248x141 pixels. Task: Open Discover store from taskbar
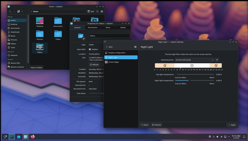(x=19, y=137)
